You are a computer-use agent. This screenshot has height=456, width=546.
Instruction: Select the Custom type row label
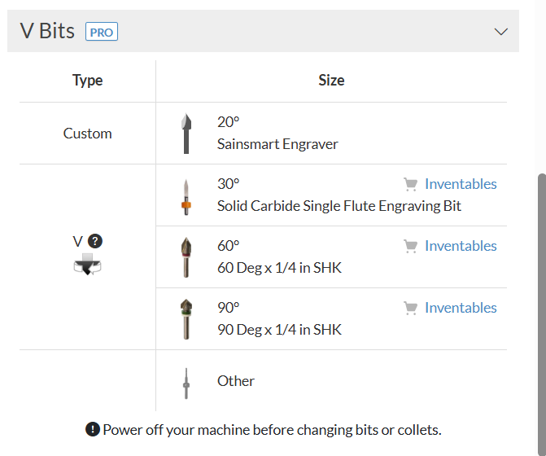click(x=87, y=134)
